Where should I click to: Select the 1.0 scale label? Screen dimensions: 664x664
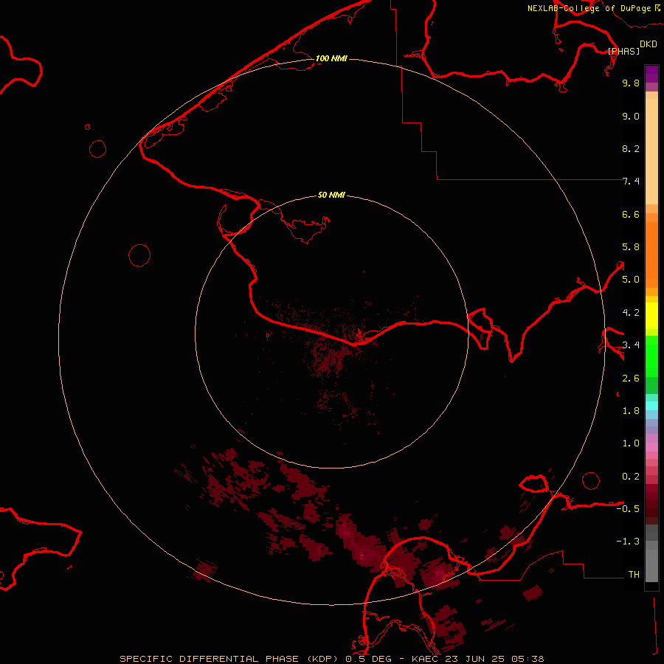pyautogui.click(x=631, y=443)
